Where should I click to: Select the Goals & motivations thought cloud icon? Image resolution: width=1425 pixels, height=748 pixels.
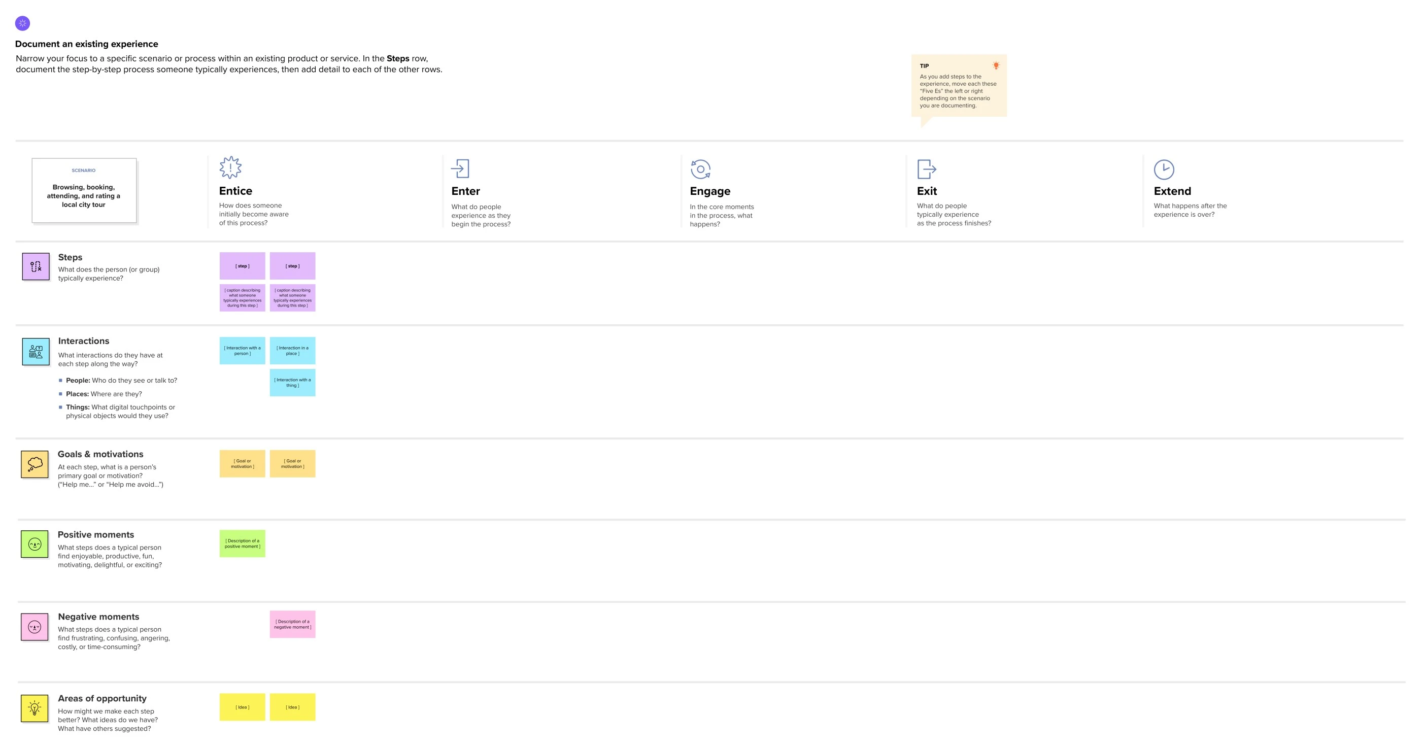coord(35,464)
